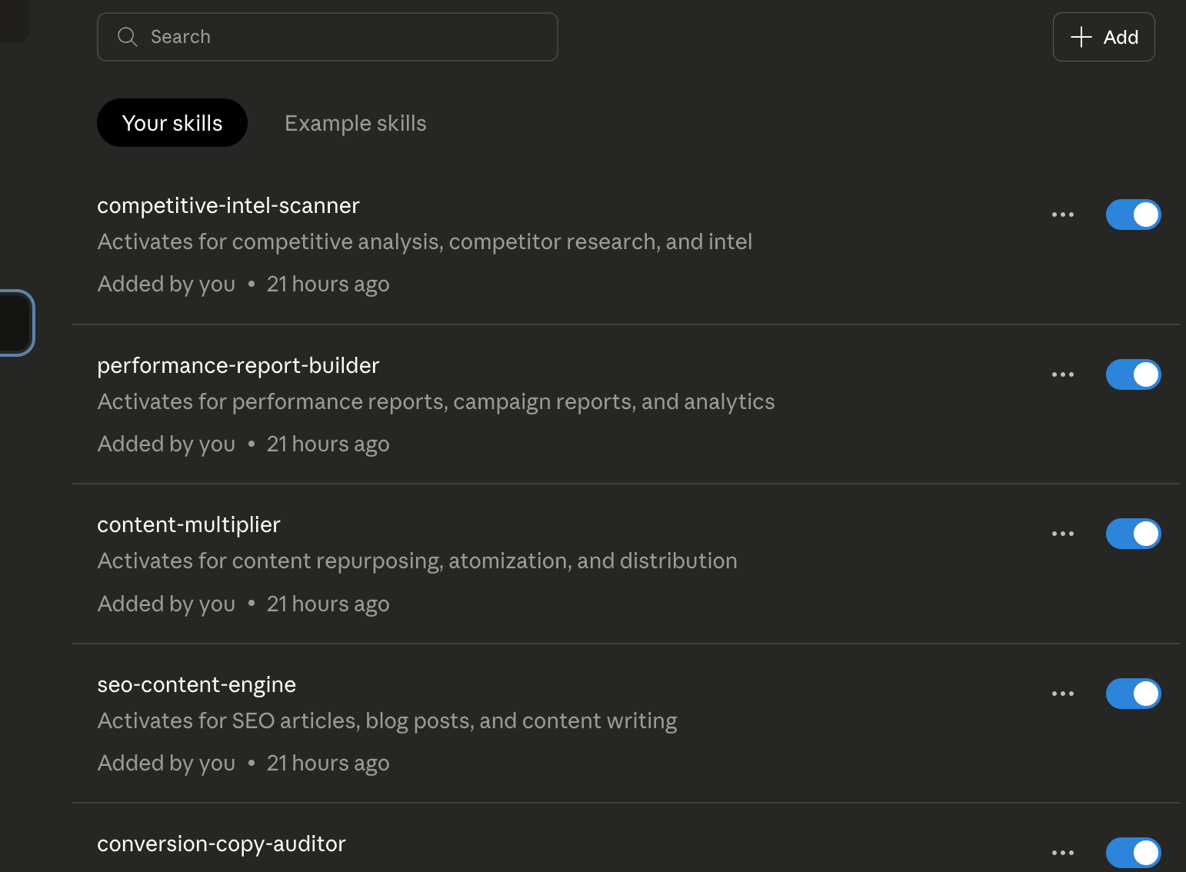Open more options for content-multiplier

pyautogui.click(x=1063, y=534)
